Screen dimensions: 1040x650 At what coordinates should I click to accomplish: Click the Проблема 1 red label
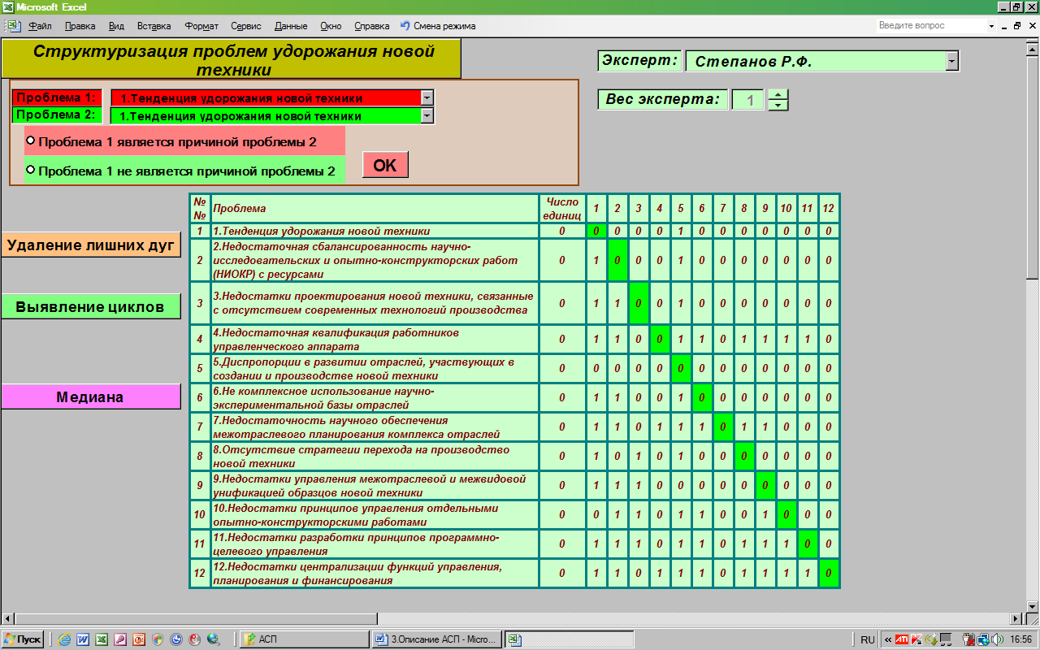58,97
